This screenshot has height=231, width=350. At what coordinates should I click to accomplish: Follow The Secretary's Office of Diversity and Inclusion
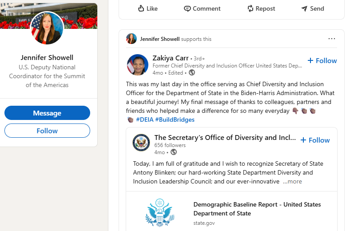coord(315,140)
